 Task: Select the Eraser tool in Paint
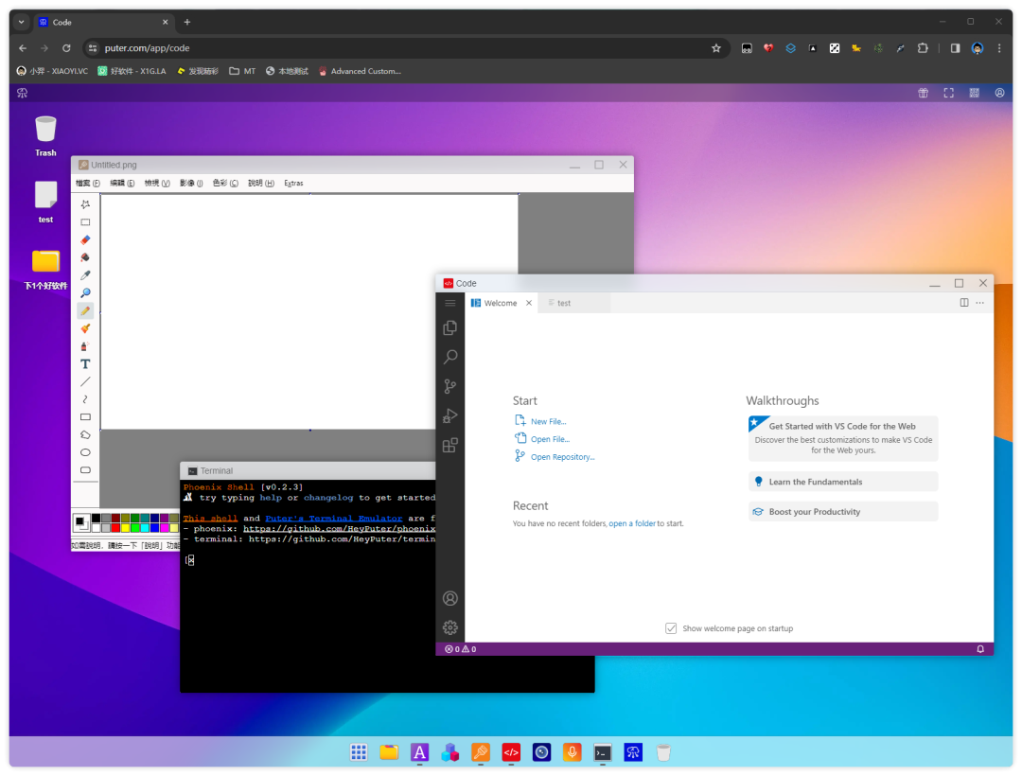85,240
